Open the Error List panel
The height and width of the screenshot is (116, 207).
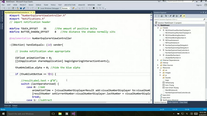click(7, 105)
